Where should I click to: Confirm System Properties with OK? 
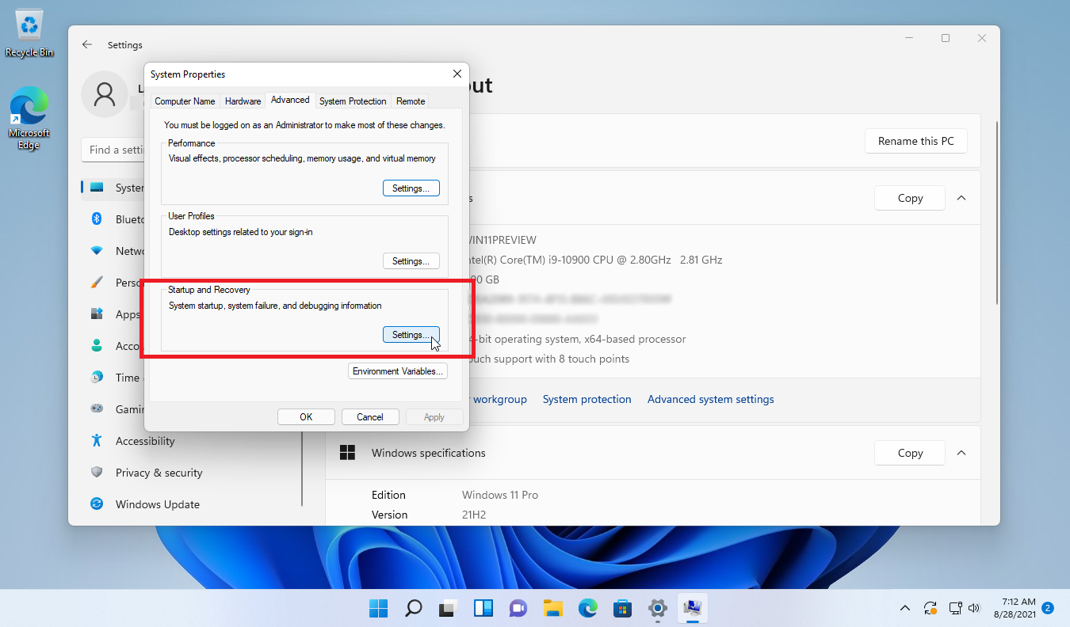(306, 417)
